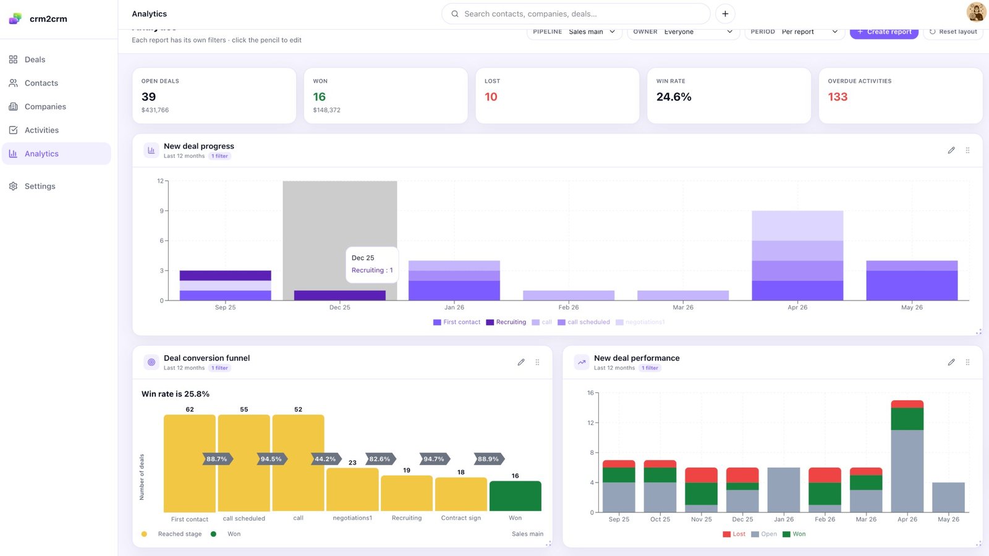Toggle the call legend entry in progress chart
989x556 pixels.
point(541,322)
